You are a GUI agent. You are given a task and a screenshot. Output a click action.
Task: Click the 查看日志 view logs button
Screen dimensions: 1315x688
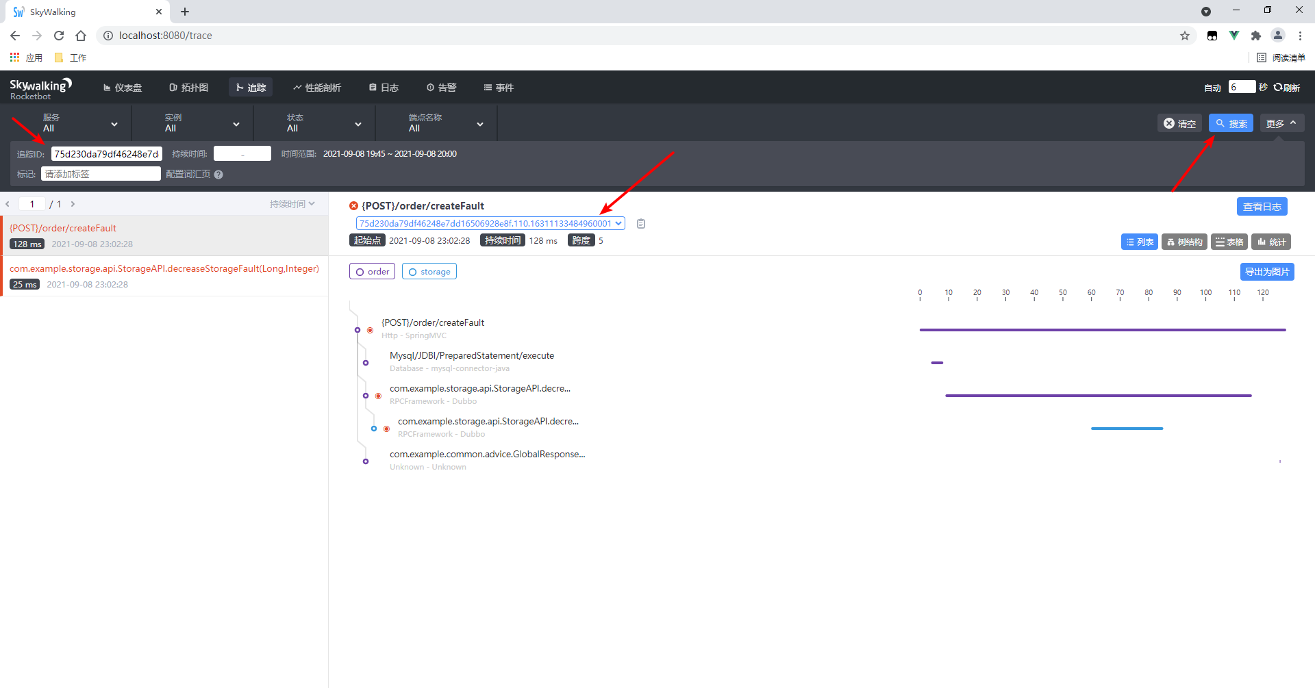click(1262, 206)
